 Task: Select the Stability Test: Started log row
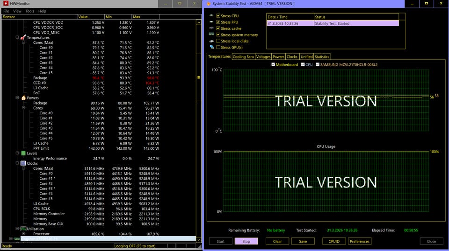pos(332,23)
